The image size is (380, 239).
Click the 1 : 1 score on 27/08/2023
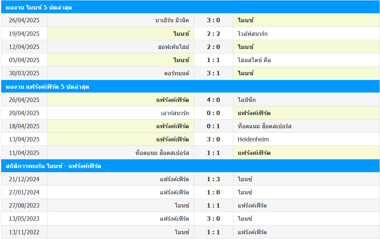(x=213, y=205)
